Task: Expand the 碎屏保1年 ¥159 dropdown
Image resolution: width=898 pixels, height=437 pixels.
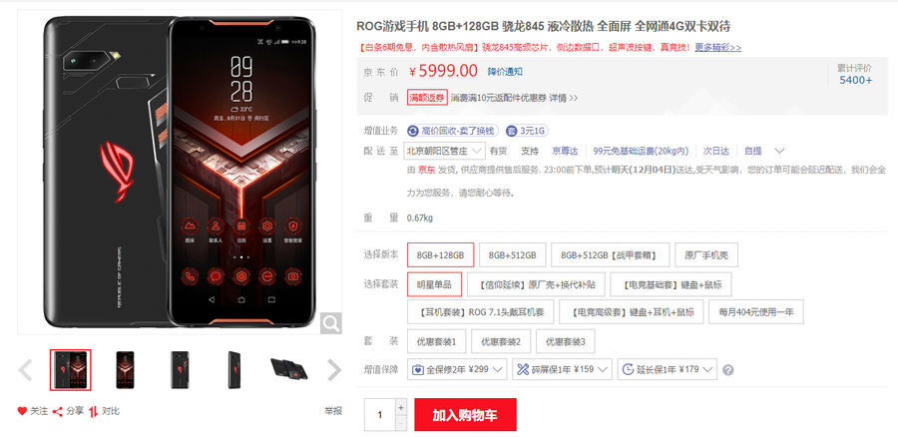Action: [x=563, y=369]
